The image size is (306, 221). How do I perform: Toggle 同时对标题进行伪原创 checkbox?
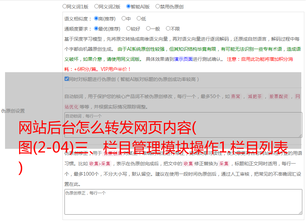tap(67, 79)
